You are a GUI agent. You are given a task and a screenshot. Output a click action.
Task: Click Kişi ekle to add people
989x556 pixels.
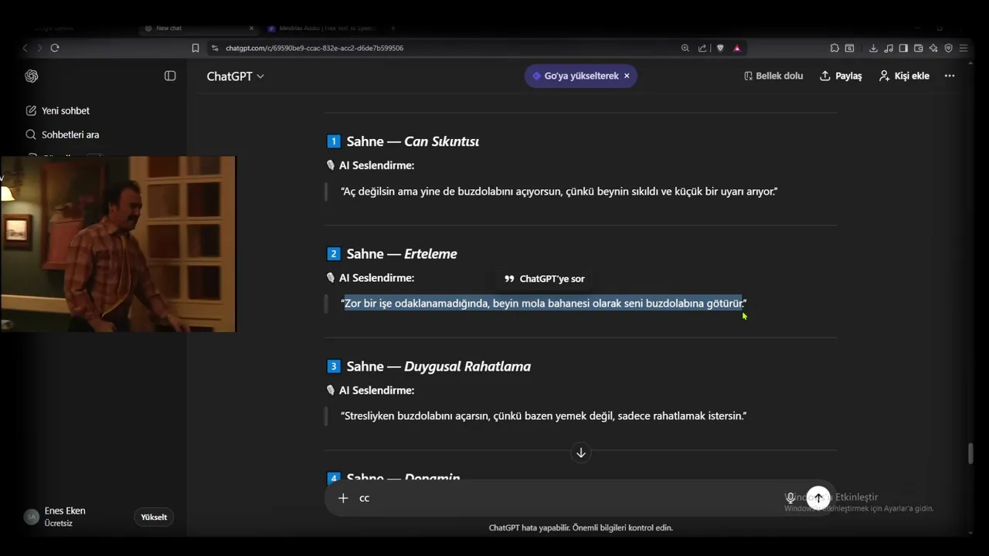point(904,76)
